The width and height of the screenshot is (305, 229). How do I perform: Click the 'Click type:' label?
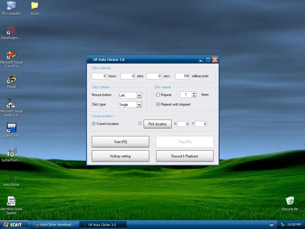click(99, 104)
